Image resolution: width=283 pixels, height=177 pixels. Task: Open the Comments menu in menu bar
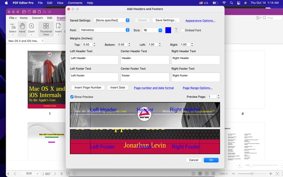[x=75, y=3]
